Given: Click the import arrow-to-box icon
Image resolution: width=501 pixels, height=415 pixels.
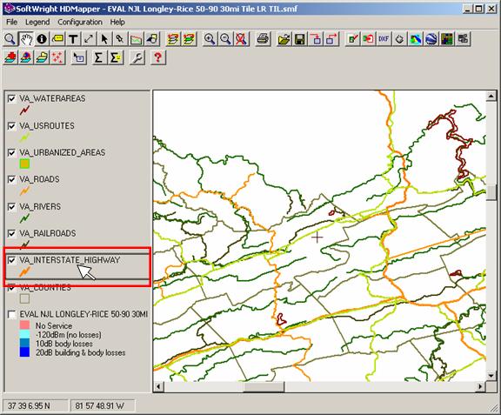Looking at the screenshot, I should (x=316, y=39).
